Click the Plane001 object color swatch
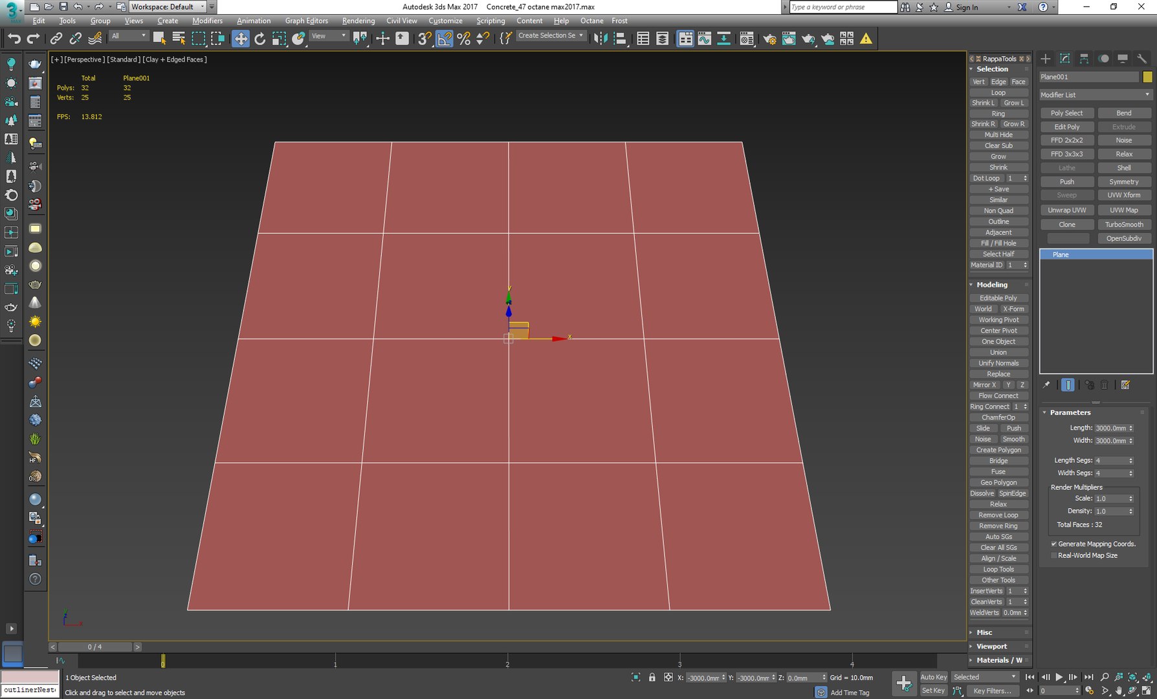 [x=1147, y=77]
